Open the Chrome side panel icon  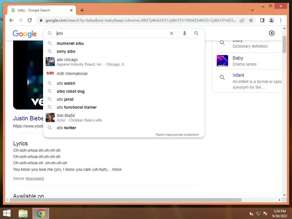[x=262, y=20]
